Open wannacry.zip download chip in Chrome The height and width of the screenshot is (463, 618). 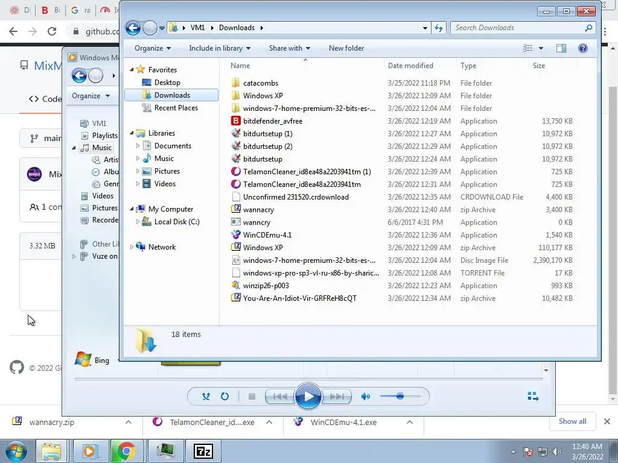coord(51,423)
